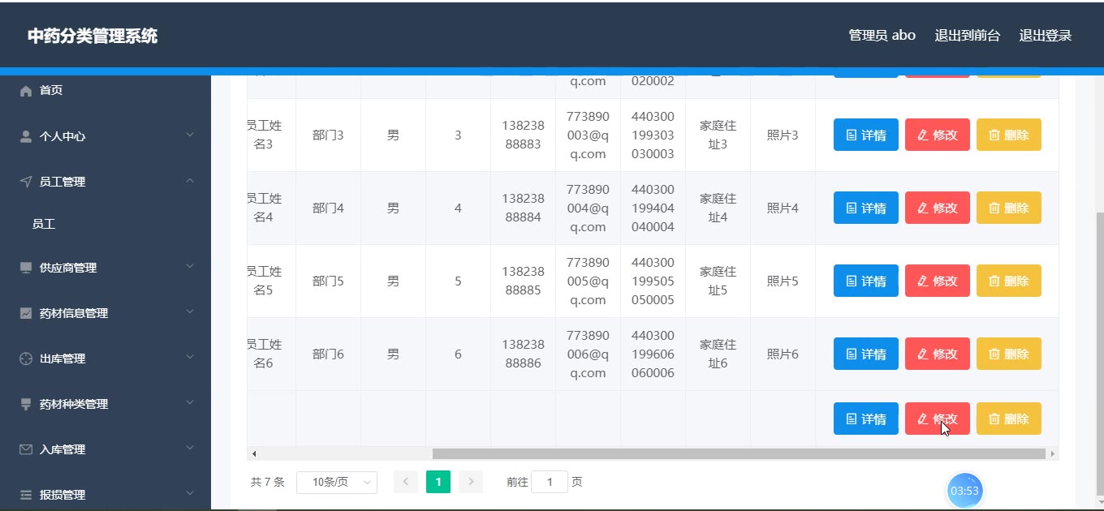Open 出库管理 menu label
This screenshot has height=511, width=1104.
point(63,359)
